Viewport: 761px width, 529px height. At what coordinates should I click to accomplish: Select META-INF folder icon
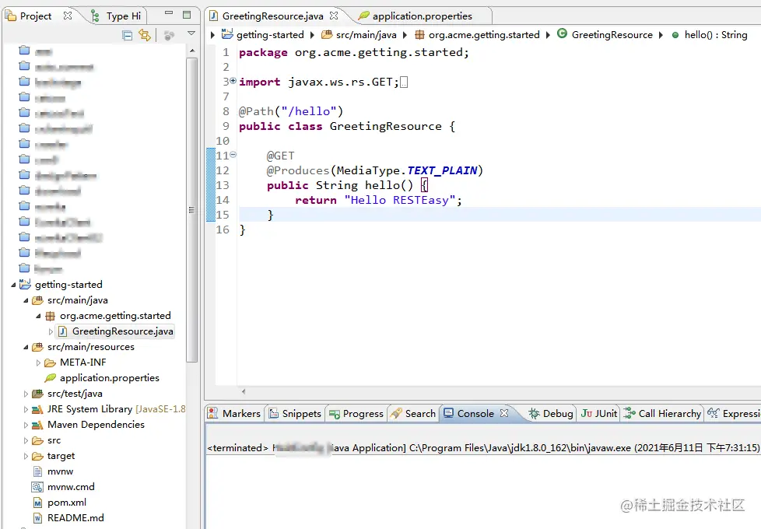(50, 363)
